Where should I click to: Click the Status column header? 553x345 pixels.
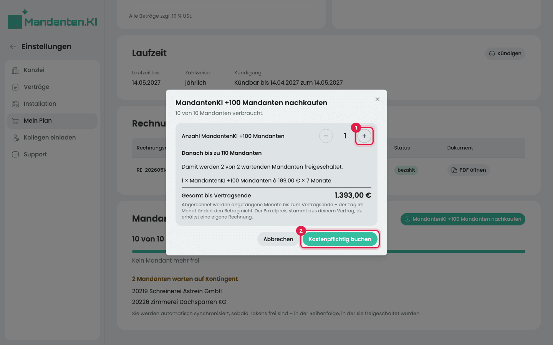point(402,148)
